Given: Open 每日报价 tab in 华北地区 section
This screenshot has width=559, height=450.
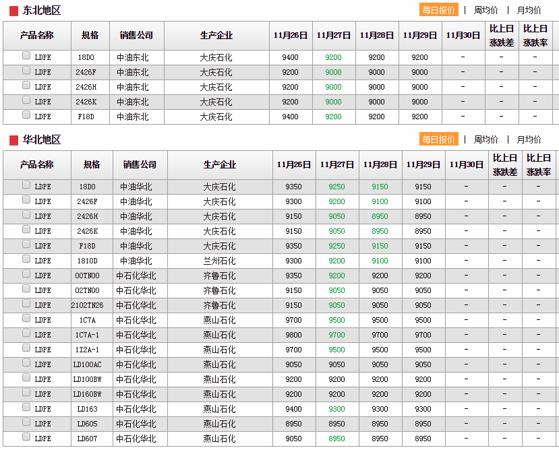Looking at the screenshot, I should 439,139.
